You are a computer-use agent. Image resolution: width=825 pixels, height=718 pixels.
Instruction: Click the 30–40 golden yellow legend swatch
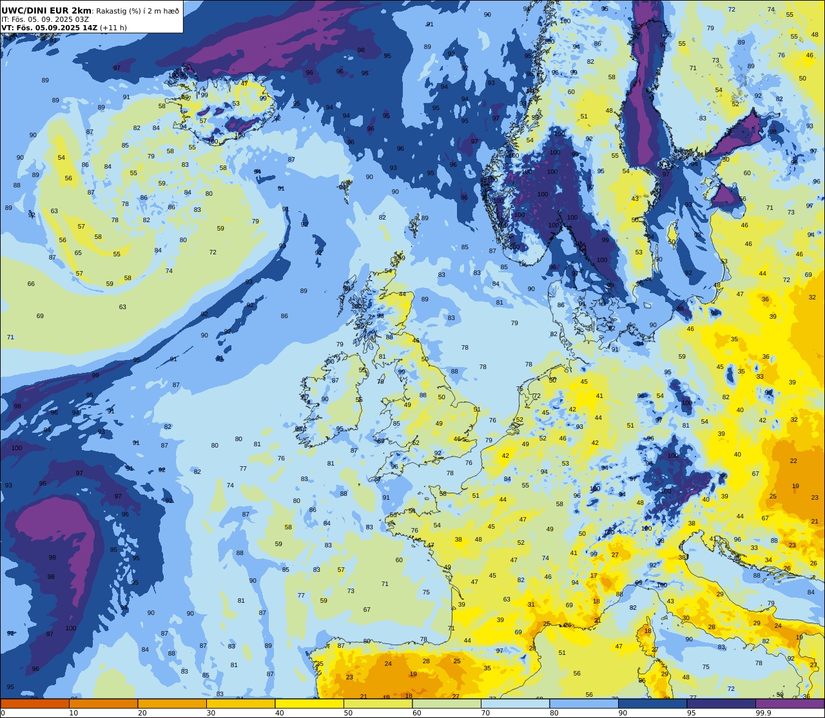tap(240, 704)
